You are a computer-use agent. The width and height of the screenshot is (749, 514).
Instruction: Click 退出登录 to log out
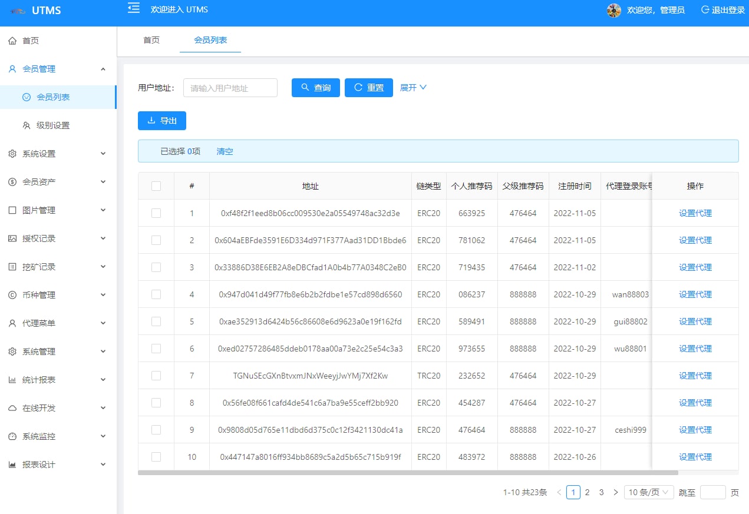[723, 10]
